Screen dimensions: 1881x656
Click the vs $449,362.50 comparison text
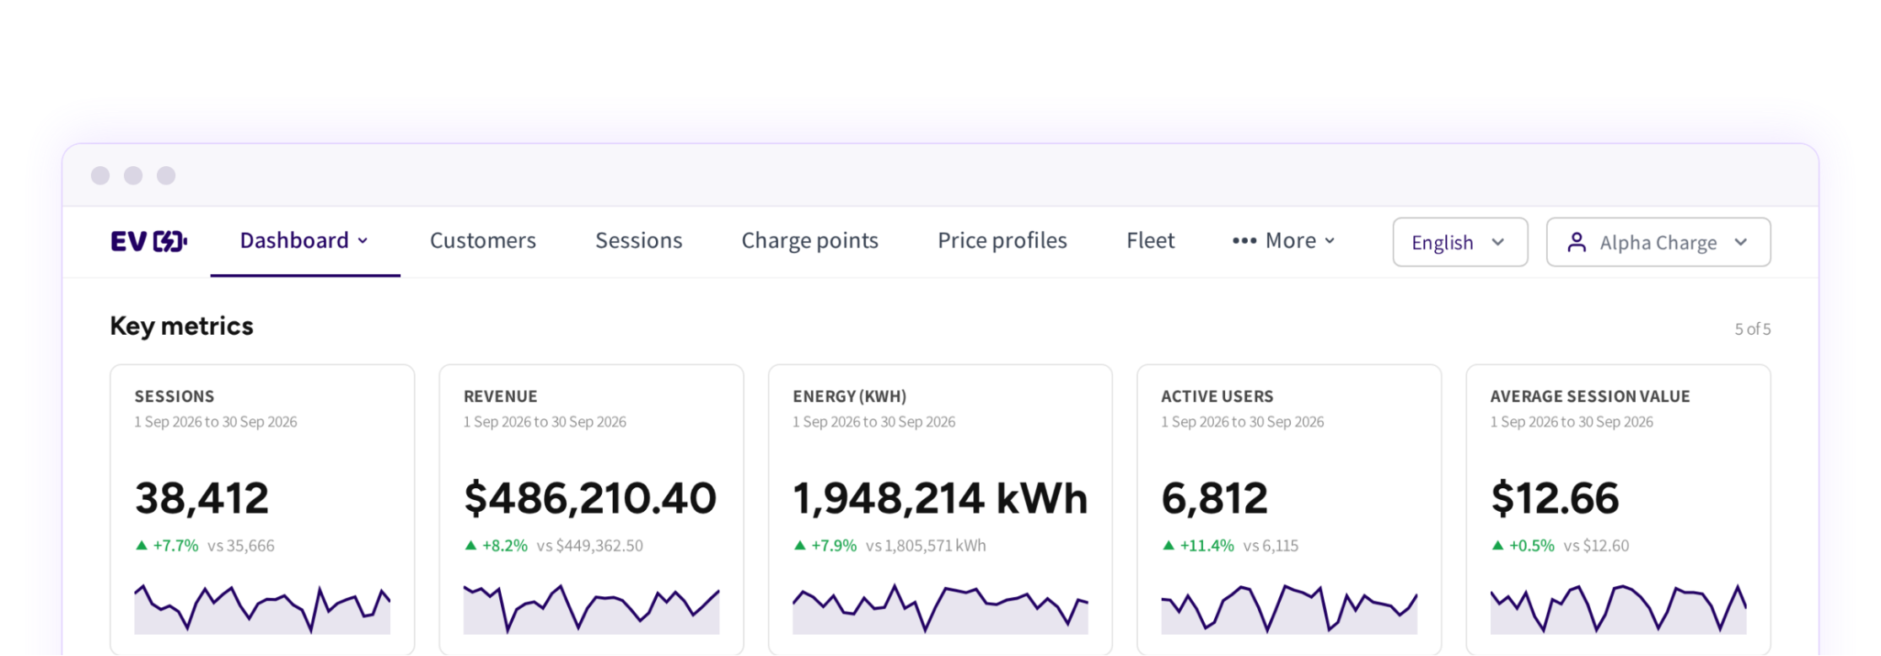[x=590, y=546]
